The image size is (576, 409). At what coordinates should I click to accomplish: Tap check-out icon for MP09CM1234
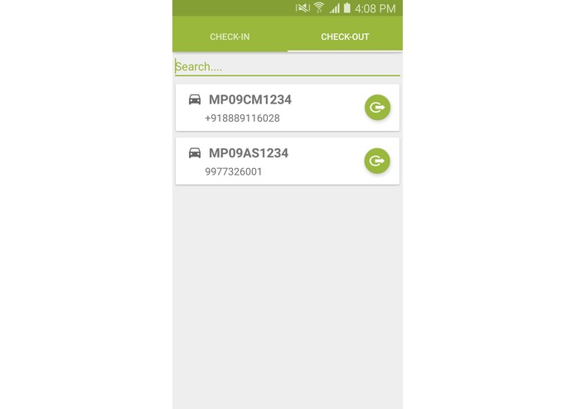(x=377, y=108)
